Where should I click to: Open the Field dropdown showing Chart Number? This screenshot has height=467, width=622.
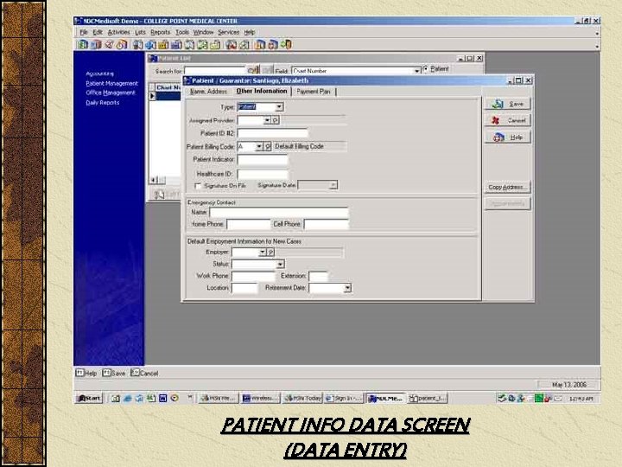pos(417,71)
